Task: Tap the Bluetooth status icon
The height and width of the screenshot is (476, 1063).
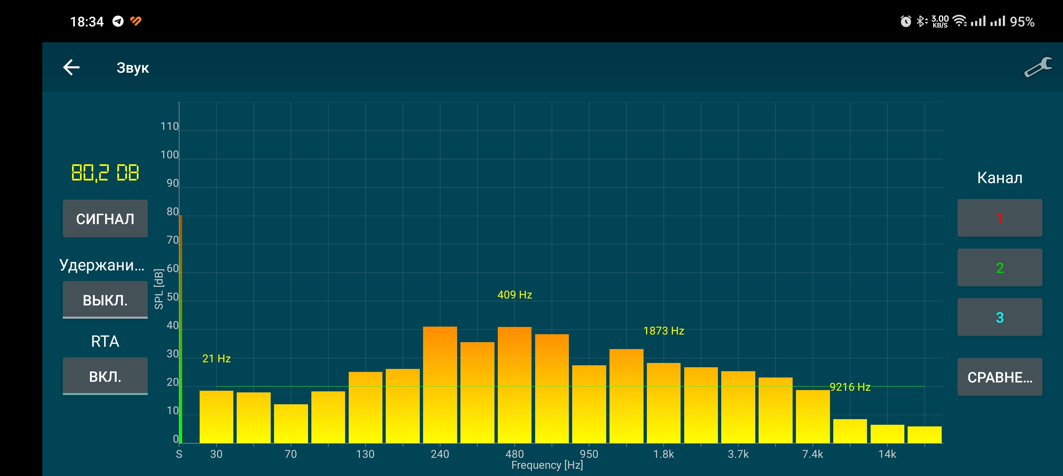Action: click(921, 21)
